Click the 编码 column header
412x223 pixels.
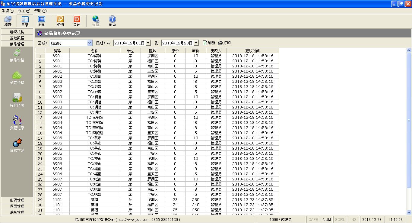pos(57,51)
